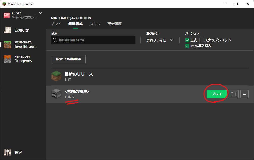This screenshot has width=254, height=160.
Task: Select Minecraft Dungeons in the sidebar
Action: (8, 59)
